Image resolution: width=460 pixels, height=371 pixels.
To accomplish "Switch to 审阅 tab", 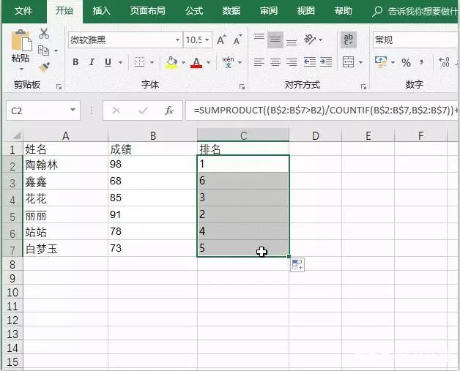I will (269, 11).
